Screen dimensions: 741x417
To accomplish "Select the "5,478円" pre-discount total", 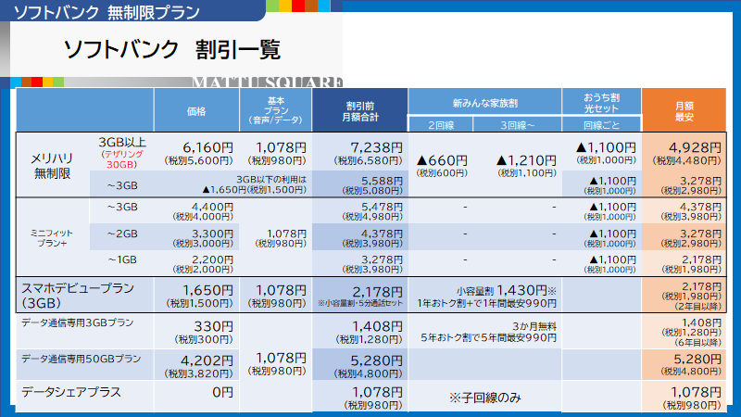I will tap(382, 207).
